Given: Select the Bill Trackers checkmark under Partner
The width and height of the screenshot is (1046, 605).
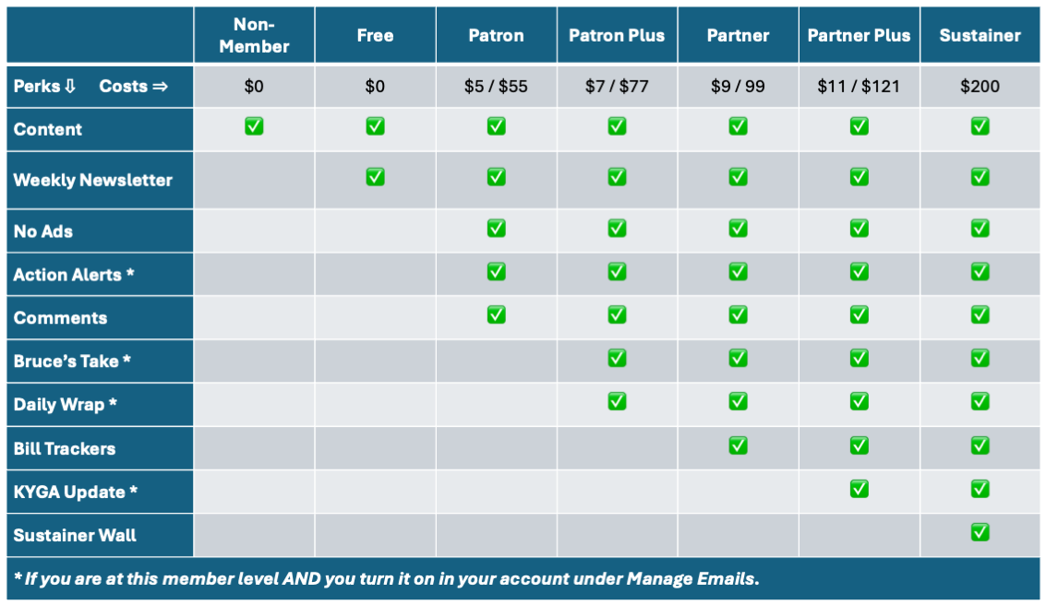Looking at the screenshot, I should [x=738, y=445].
